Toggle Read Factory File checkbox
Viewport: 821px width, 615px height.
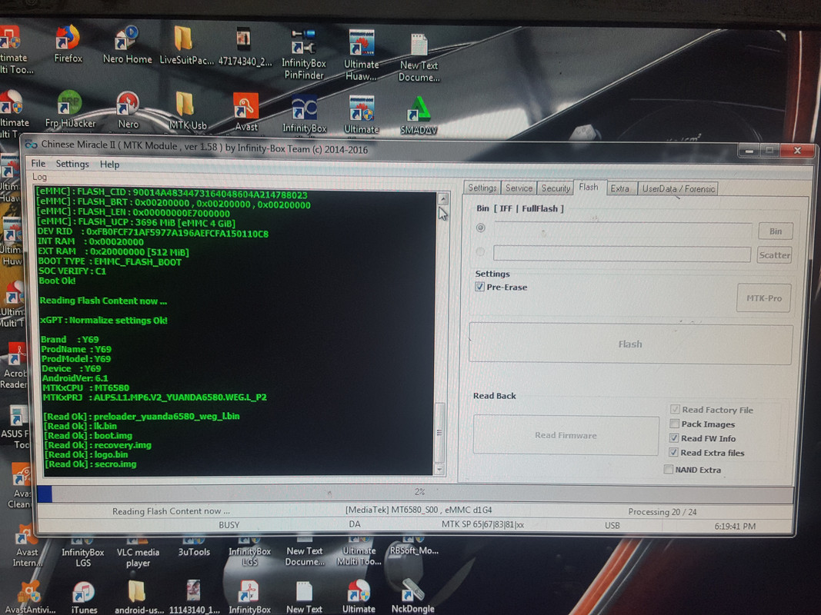coord(675,410)
